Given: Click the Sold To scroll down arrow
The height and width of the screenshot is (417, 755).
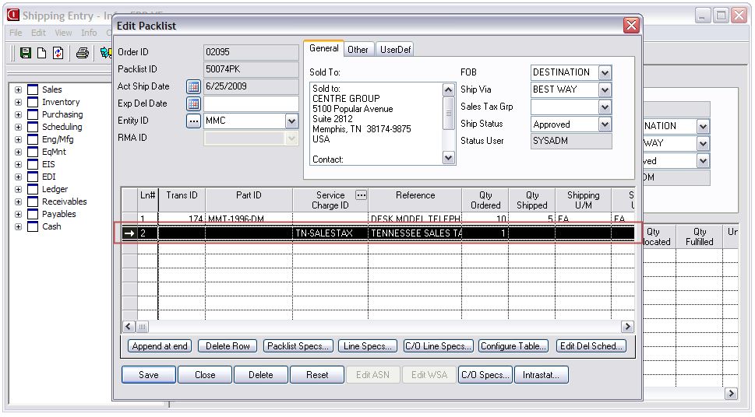Looking at the screenshot, I should click(448, 158).
